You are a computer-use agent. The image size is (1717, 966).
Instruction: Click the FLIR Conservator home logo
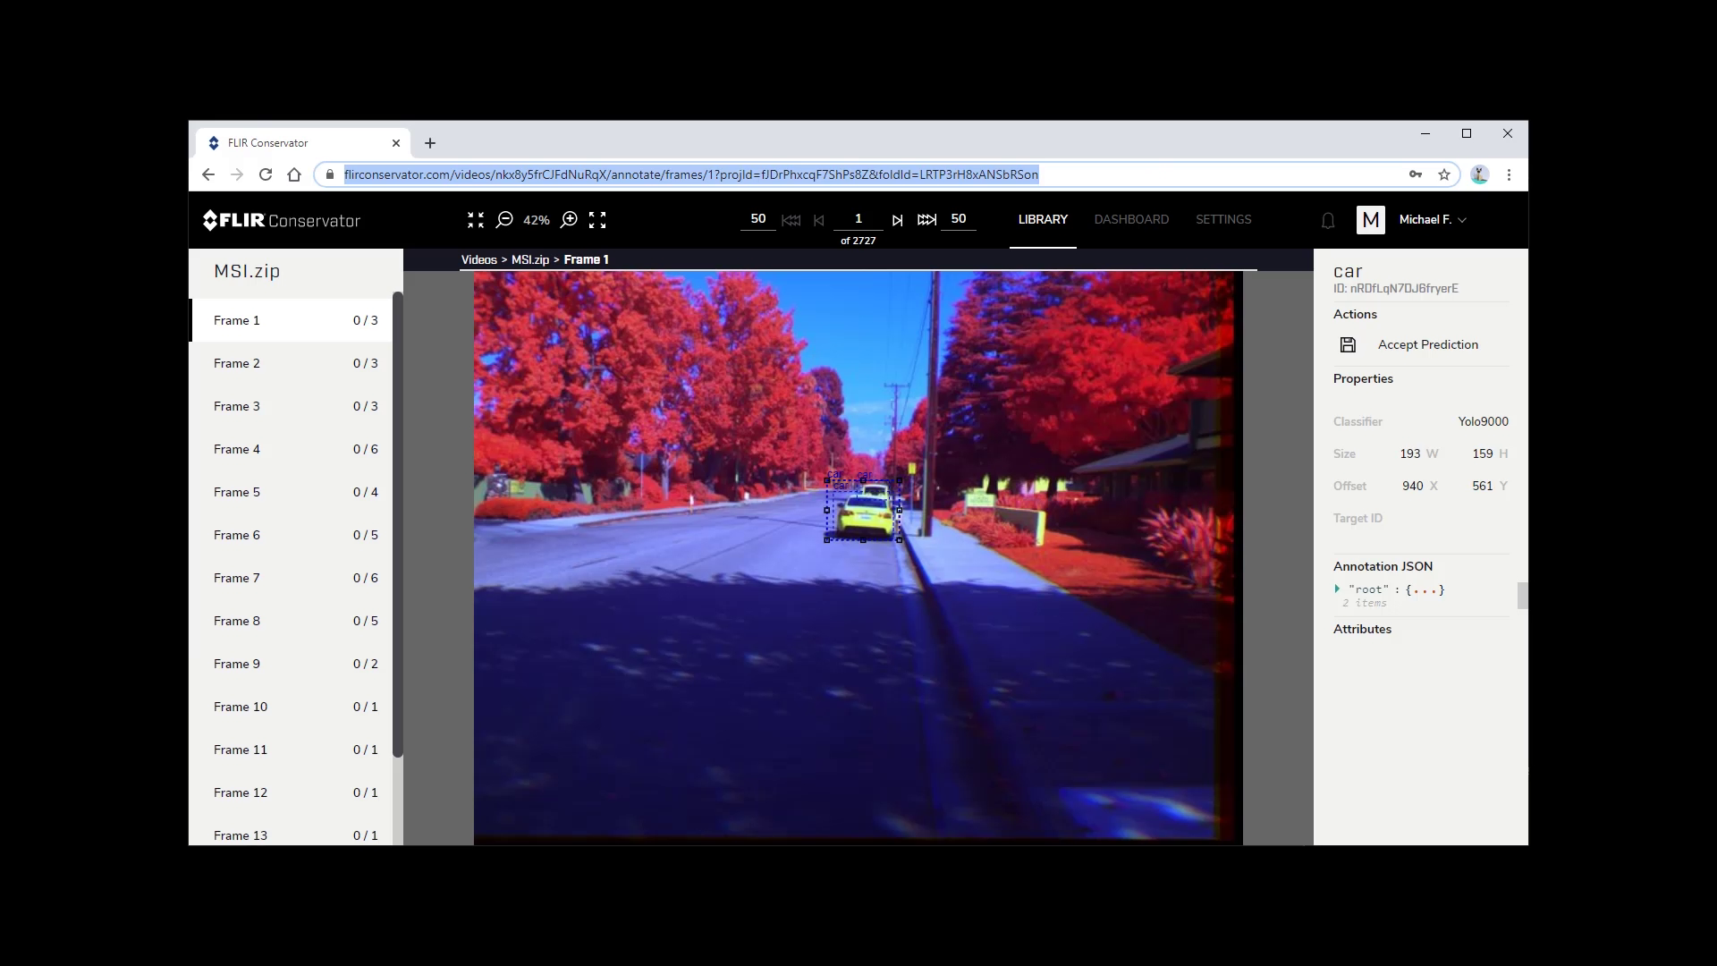coord(281,221)
